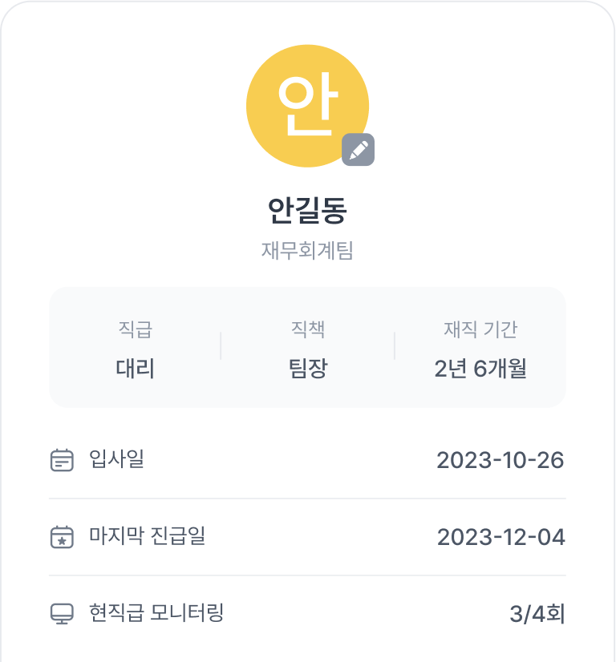
Task: Click the 대리 rank value
Action: (136, 369)
